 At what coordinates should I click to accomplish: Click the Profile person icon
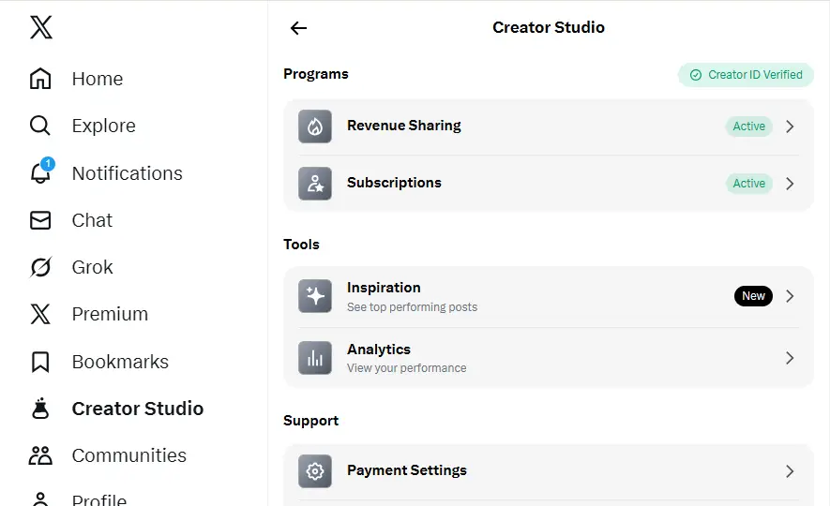(x=40, y=499)
